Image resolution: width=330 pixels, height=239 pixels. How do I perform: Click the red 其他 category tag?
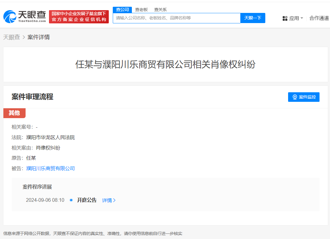click(x=14, y=113)
